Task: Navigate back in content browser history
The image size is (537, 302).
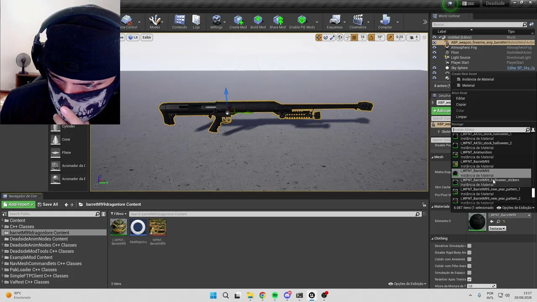Action: tap(66, 205)
